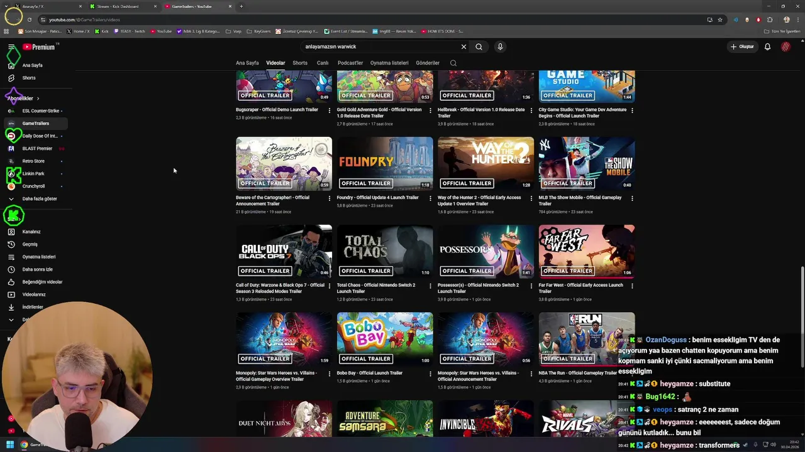This screenshot has height=452, width=805.
Task: Play Possessor(s) trailer thumbnail
Action: click(x=486, y=251)
